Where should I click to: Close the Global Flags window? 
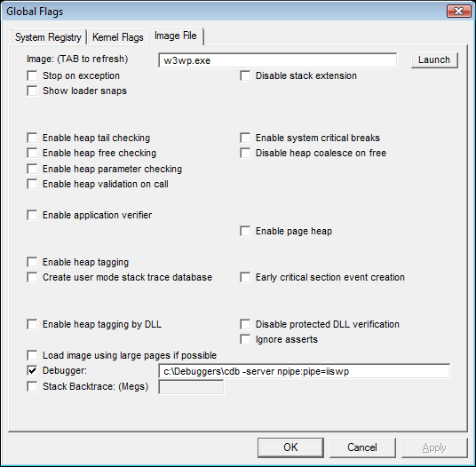click(459, 12)
